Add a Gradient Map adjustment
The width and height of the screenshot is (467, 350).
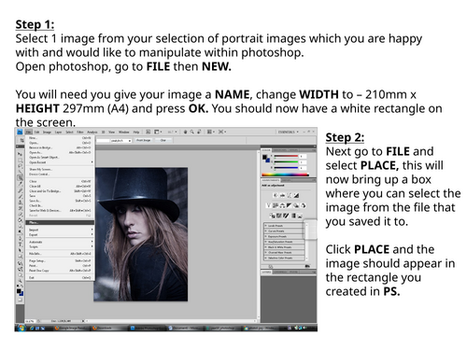[x=293, y=216]
